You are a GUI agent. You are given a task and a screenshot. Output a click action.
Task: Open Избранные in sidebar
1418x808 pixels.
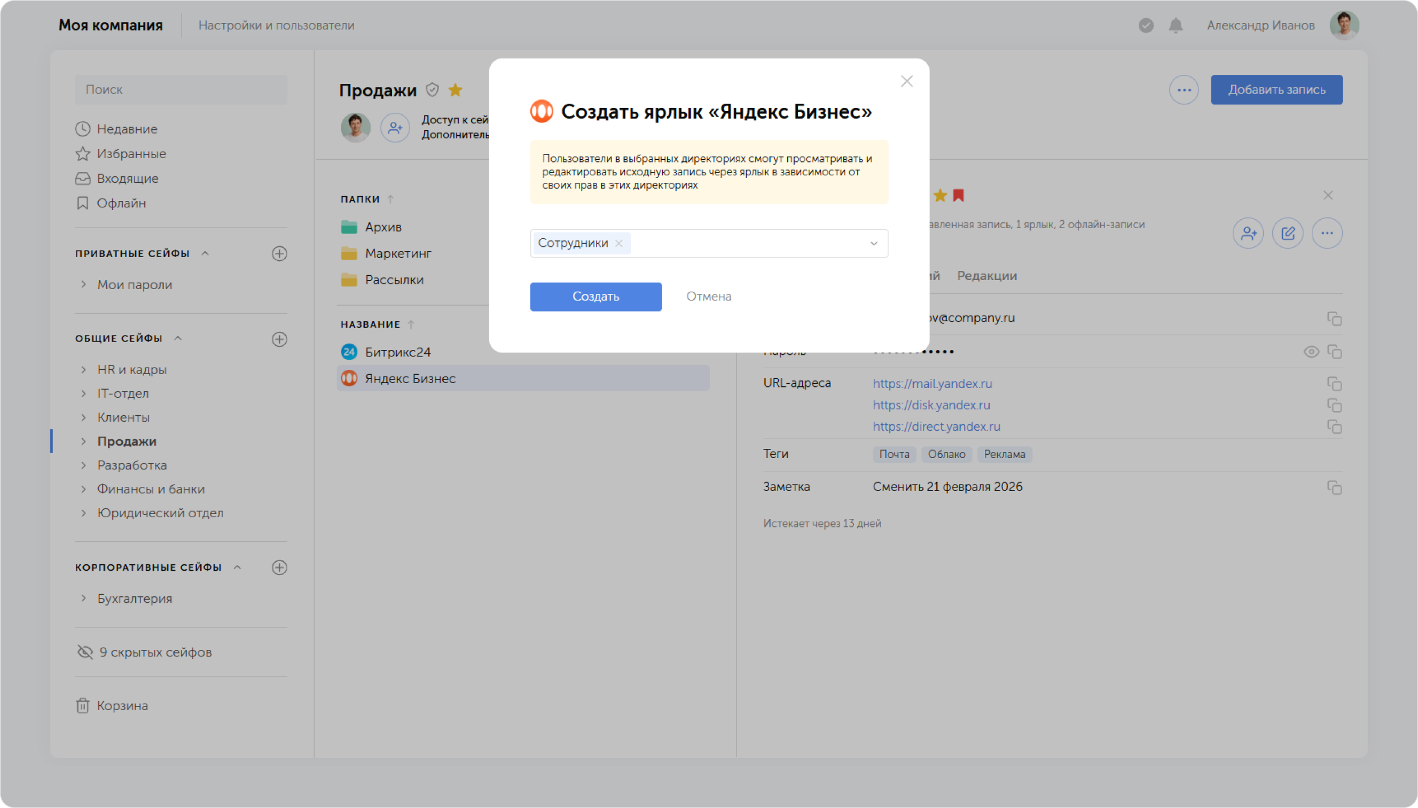tap(120, 154)
